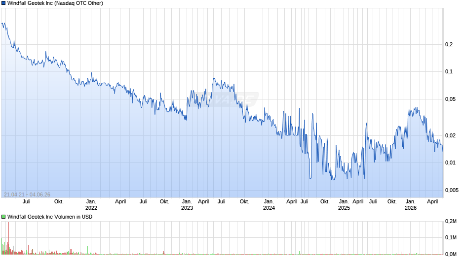Click the chart title 'Windfall Geotek Inc (Nasdaq OTC Other)'

pyautogui.click(x=55, y=3)
